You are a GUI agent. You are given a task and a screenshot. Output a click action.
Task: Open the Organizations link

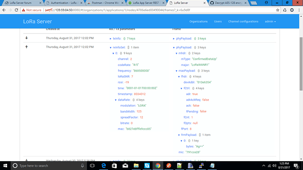tap(198, 22)
